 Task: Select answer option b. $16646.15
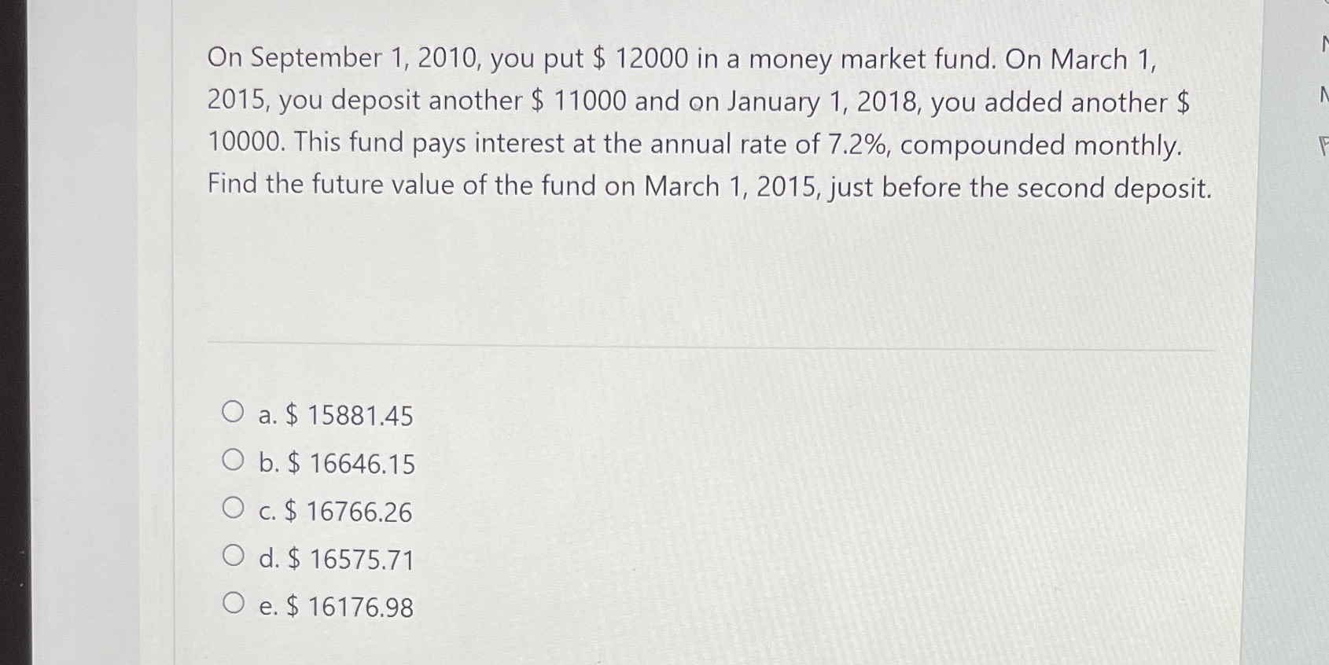point(234,459)
